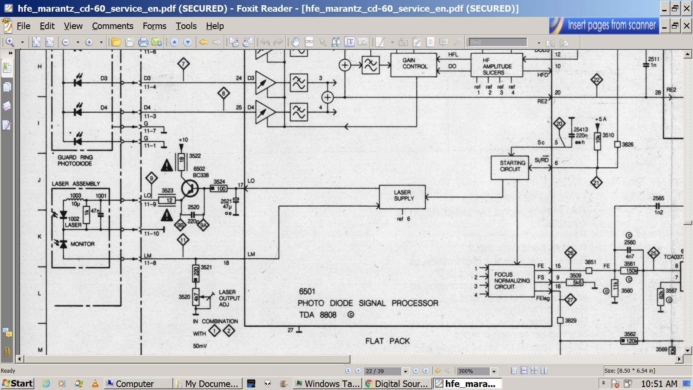Open the Comments menu

[113, 26]
